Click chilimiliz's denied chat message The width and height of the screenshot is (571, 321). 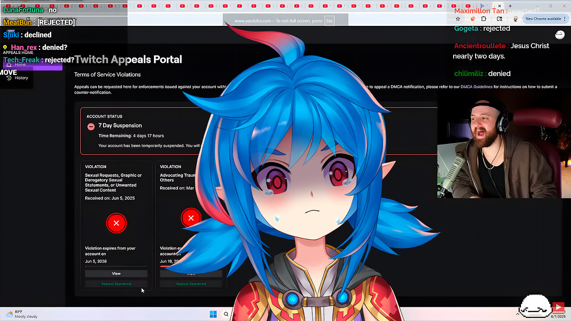coord(482,74)
